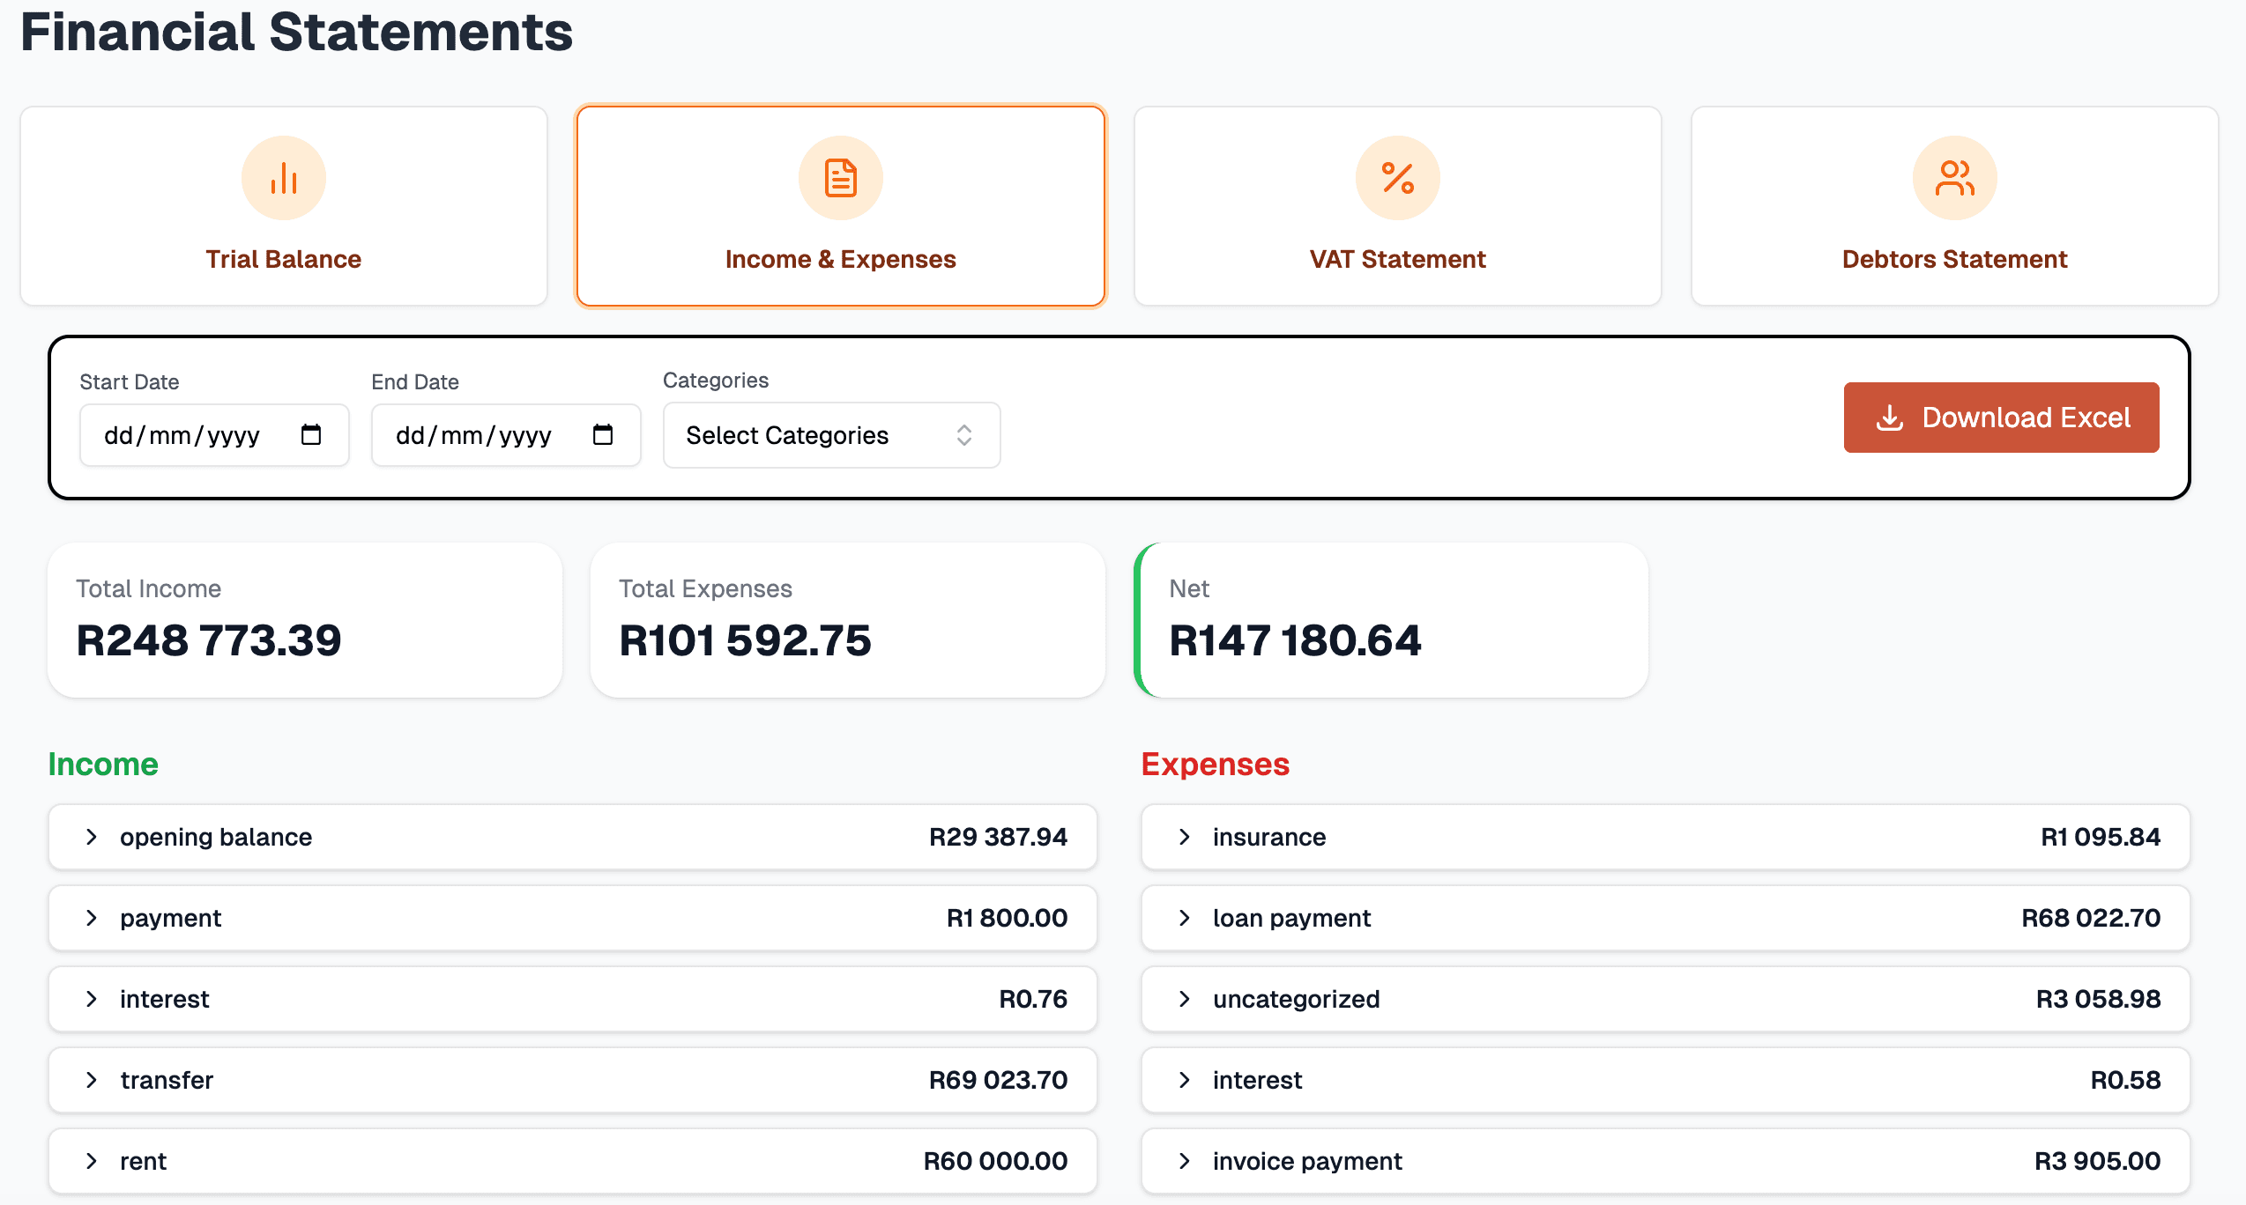This screenshot has height=1205, width=2246.
Task: Click the opening balance label
Action: click(216, 837)
